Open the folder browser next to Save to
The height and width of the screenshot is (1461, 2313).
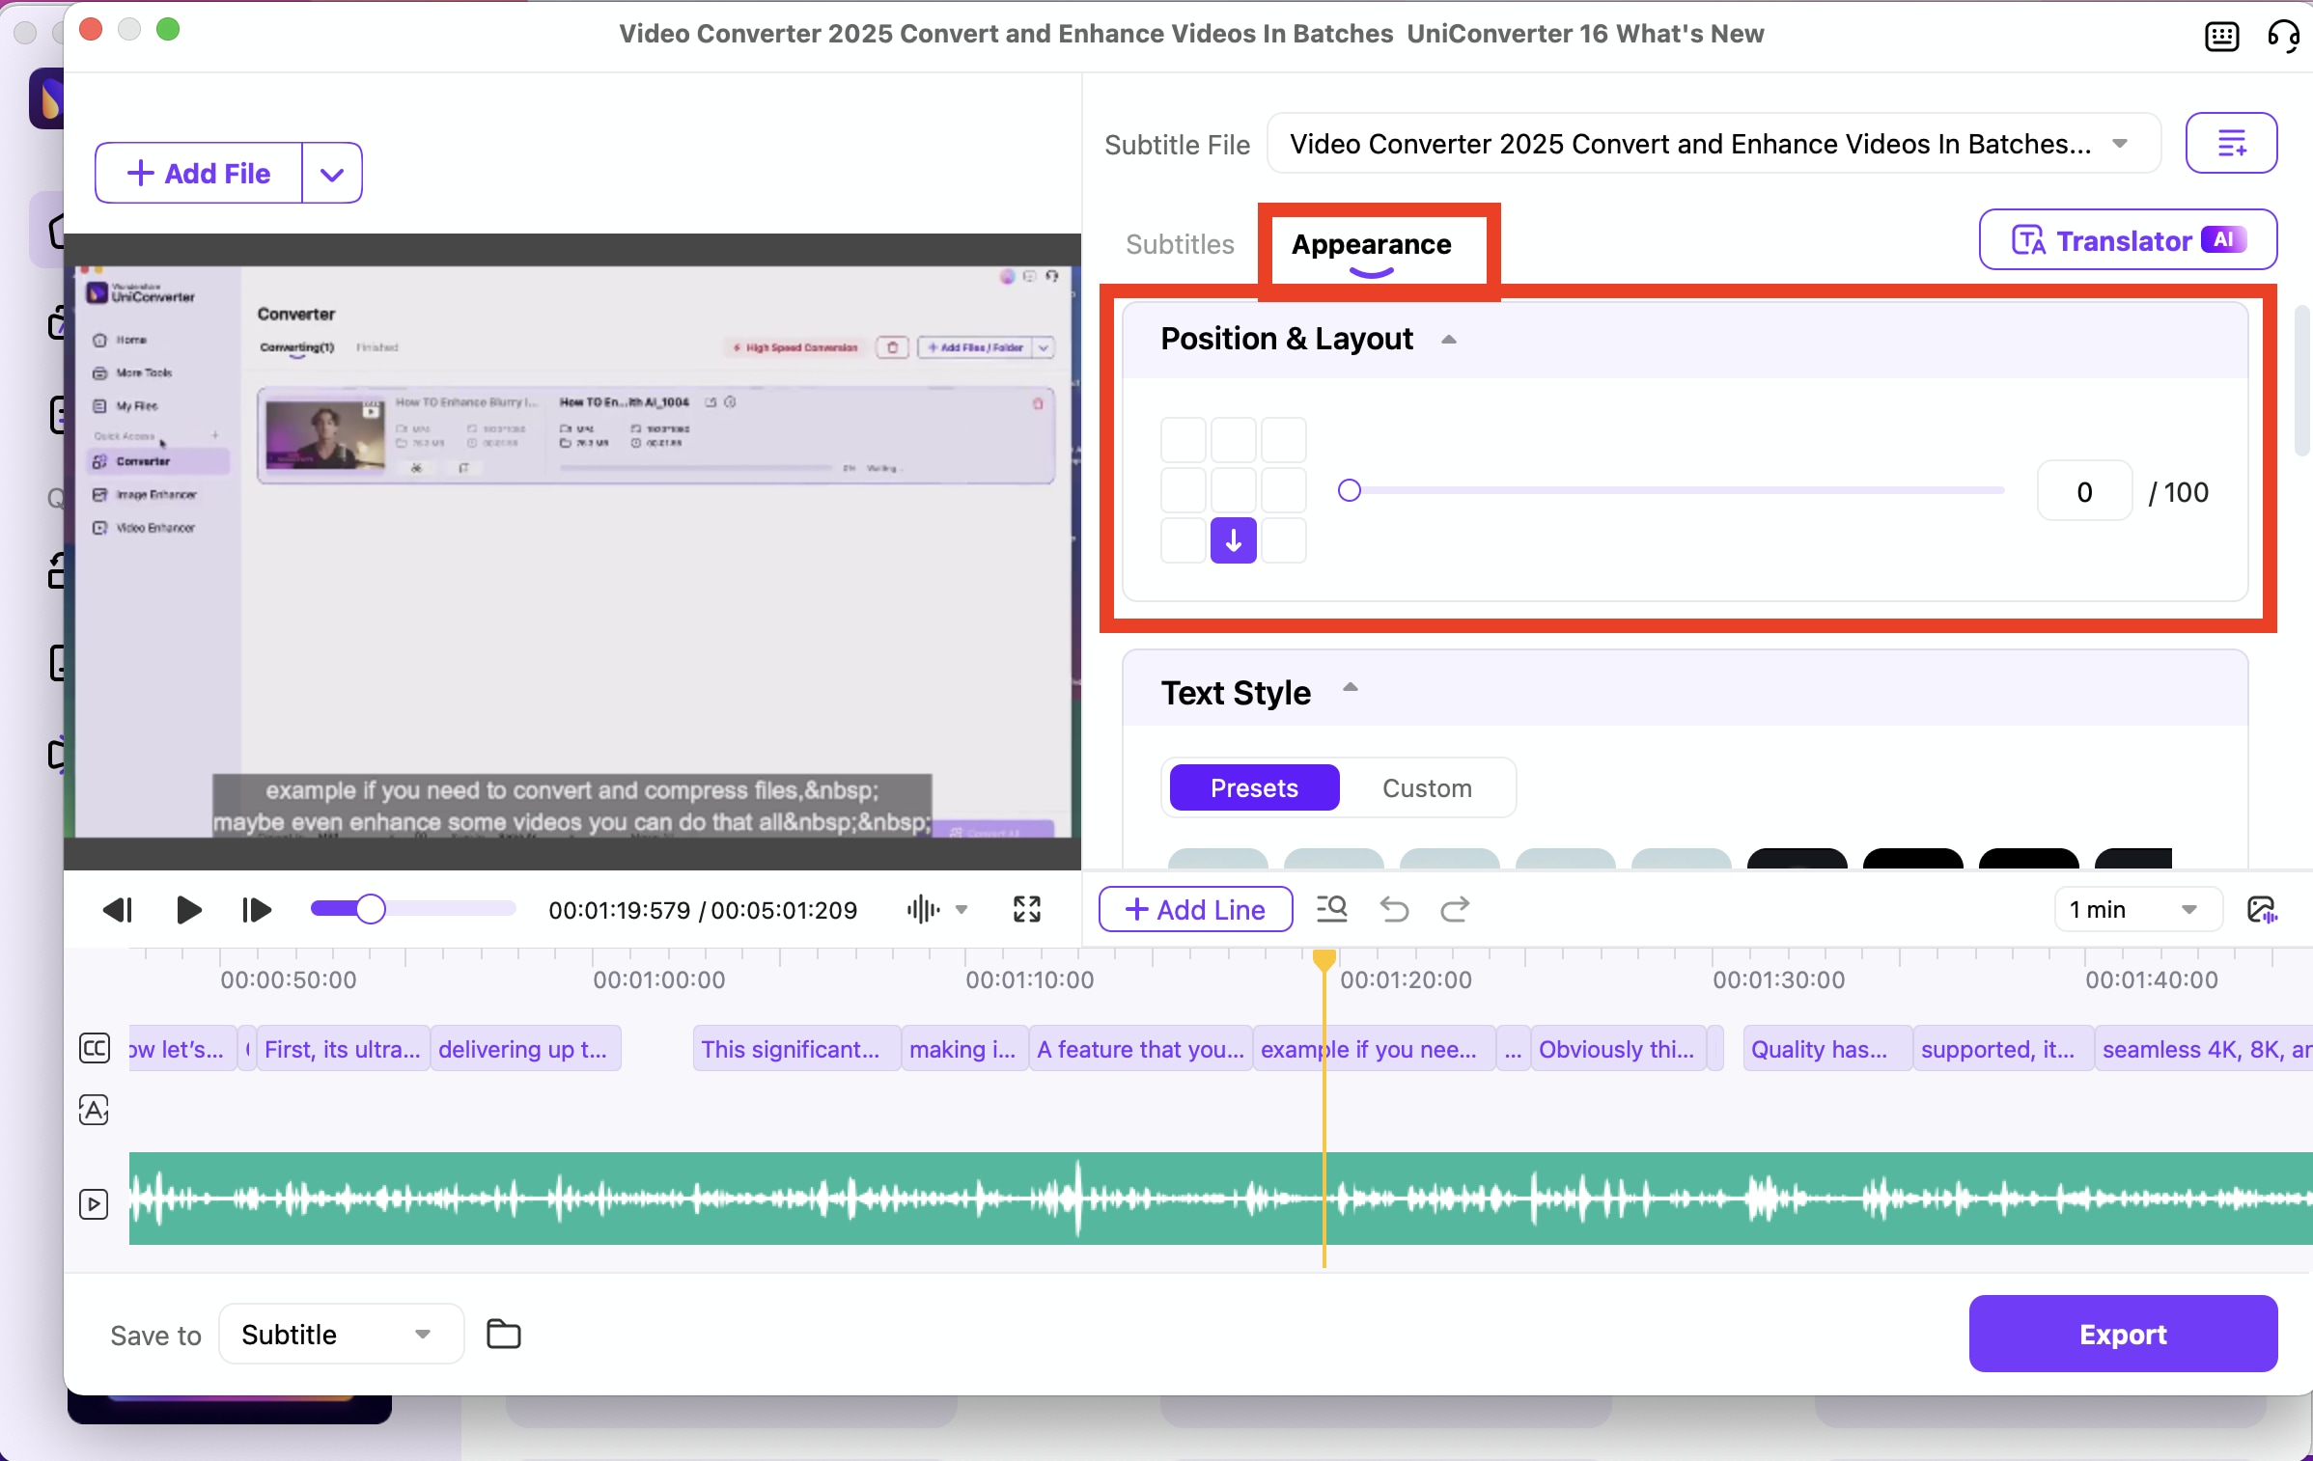tap(503, 1334)
